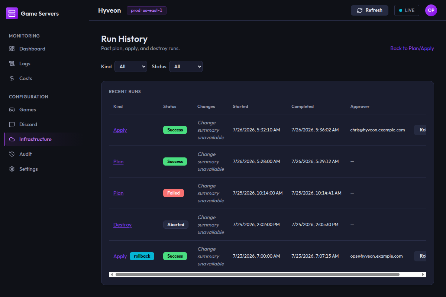This screenshot has width=446, height=297.
Task: Click the OP user avatar
Action: (431, 10)
